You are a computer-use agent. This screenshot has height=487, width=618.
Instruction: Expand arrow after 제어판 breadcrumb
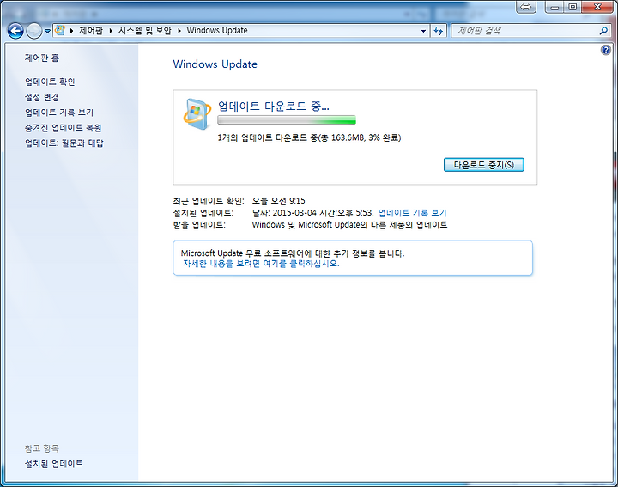point(111,30)
